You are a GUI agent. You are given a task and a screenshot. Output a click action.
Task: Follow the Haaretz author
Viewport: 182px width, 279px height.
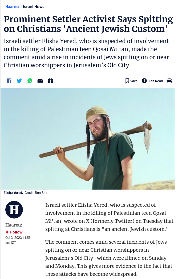click(14, 232)
